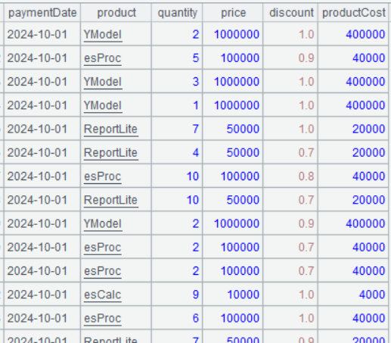
Task: Open the esProc link in the quantity 6 row
Action: click(102, 318)
